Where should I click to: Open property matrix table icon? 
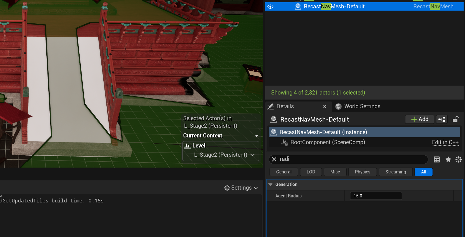coord(437,159)
